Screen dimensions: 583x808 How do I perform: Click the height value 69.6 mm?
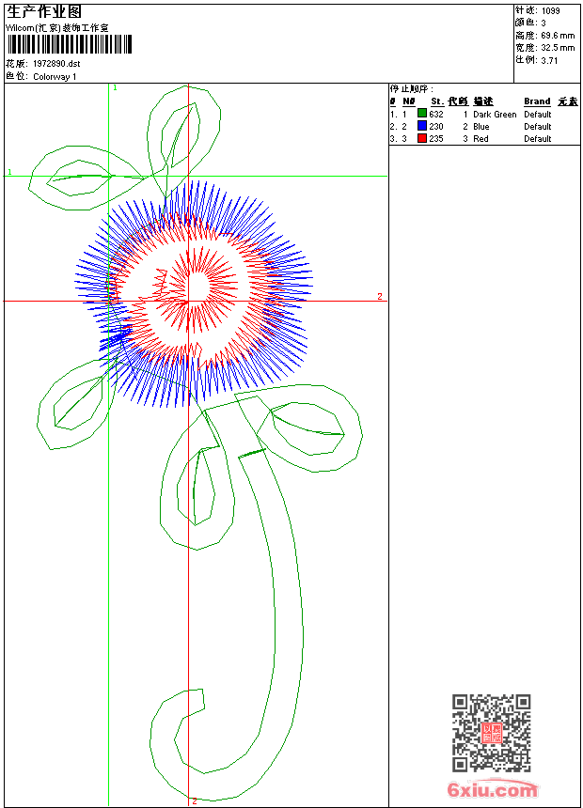(558, 35)
